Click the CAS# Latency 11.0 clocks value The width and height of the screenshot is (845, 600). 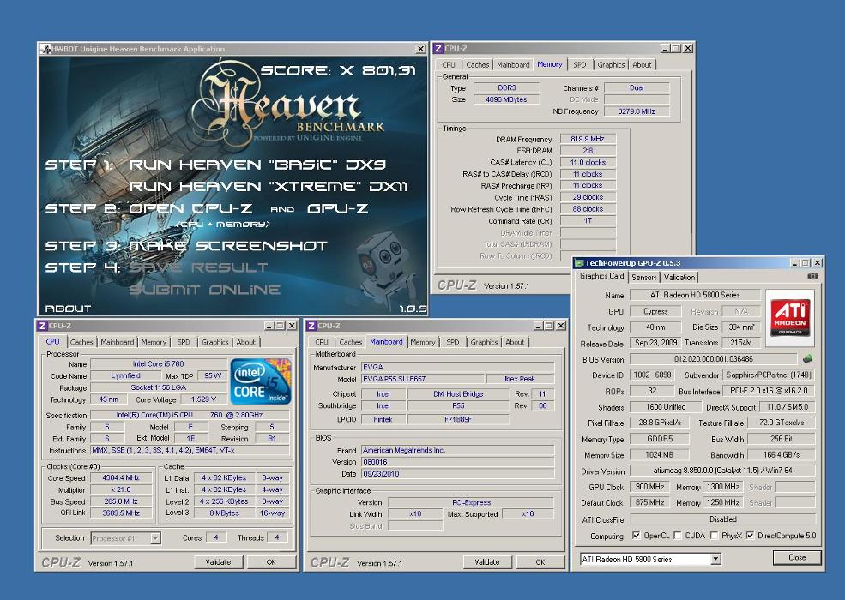point(588,163)
